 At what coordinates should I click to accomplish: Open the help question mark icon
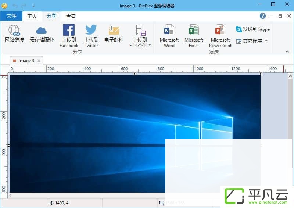[x=263, y=16]
